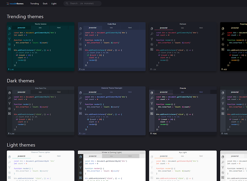Screen dimensions: 247x181
Task: Select the css tab in Material Theme Lighter card
Action: point(40,156)
